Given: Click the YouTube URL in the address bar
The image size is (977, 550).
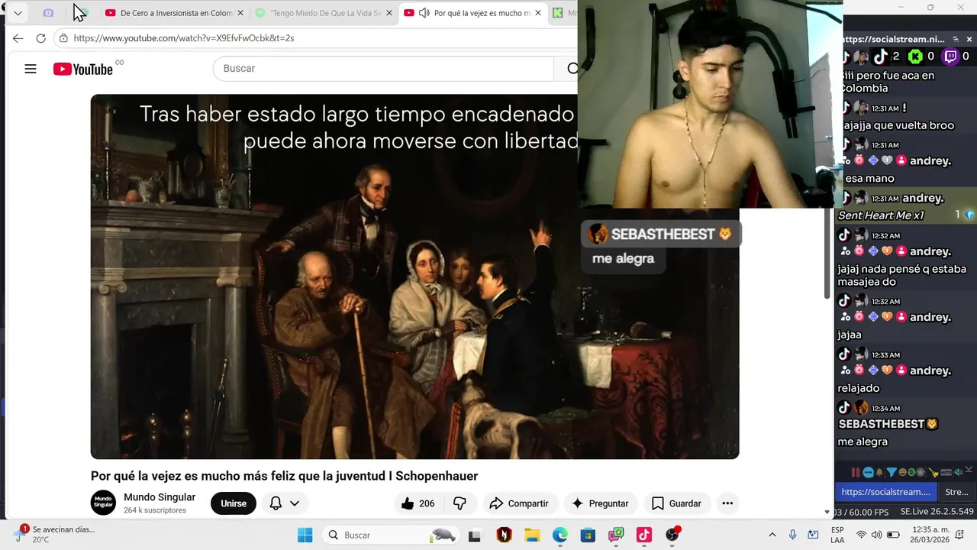Looking at the screenshot, I should click(x=184, y=38).
